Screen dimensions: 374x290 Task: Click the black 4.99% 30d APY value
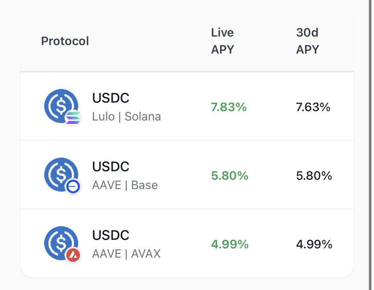pyautogui.click(x=314, y=244)
